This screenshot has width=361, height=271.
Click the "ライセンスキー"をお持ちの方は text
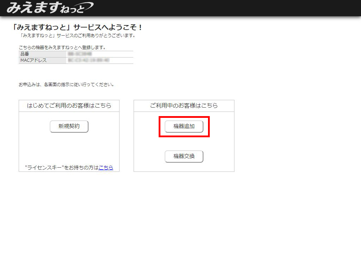[62, 168]
